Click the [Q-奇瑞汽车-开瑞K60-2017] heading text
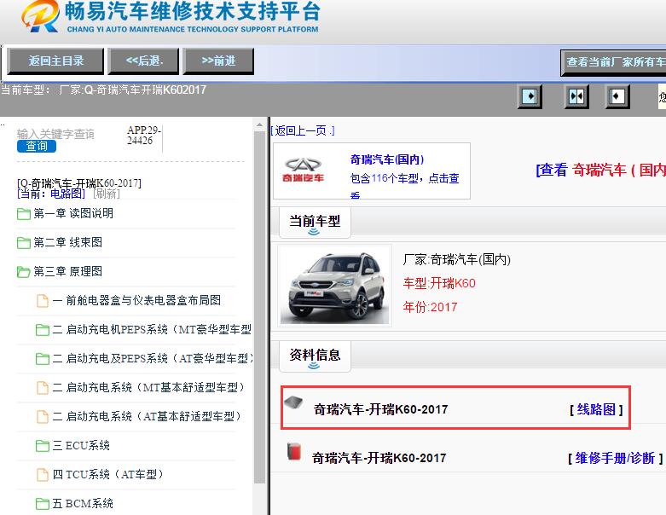 (x=79, y=183)
